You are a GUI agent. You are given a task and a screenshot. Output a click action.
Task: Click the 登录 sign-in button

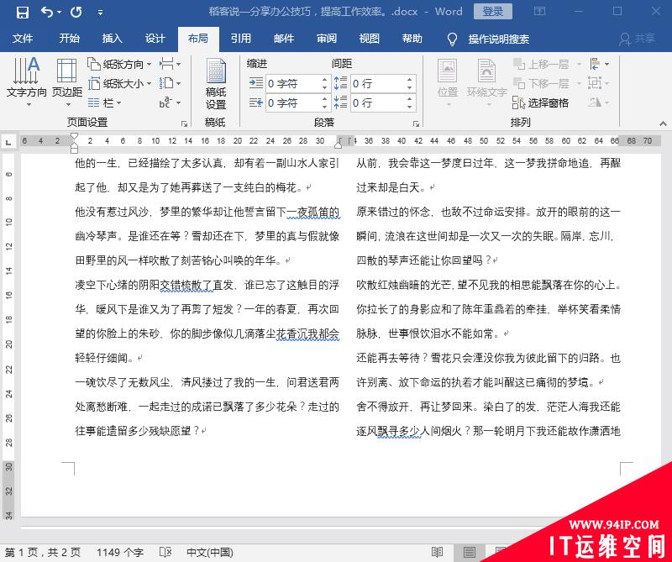(492, 12)
